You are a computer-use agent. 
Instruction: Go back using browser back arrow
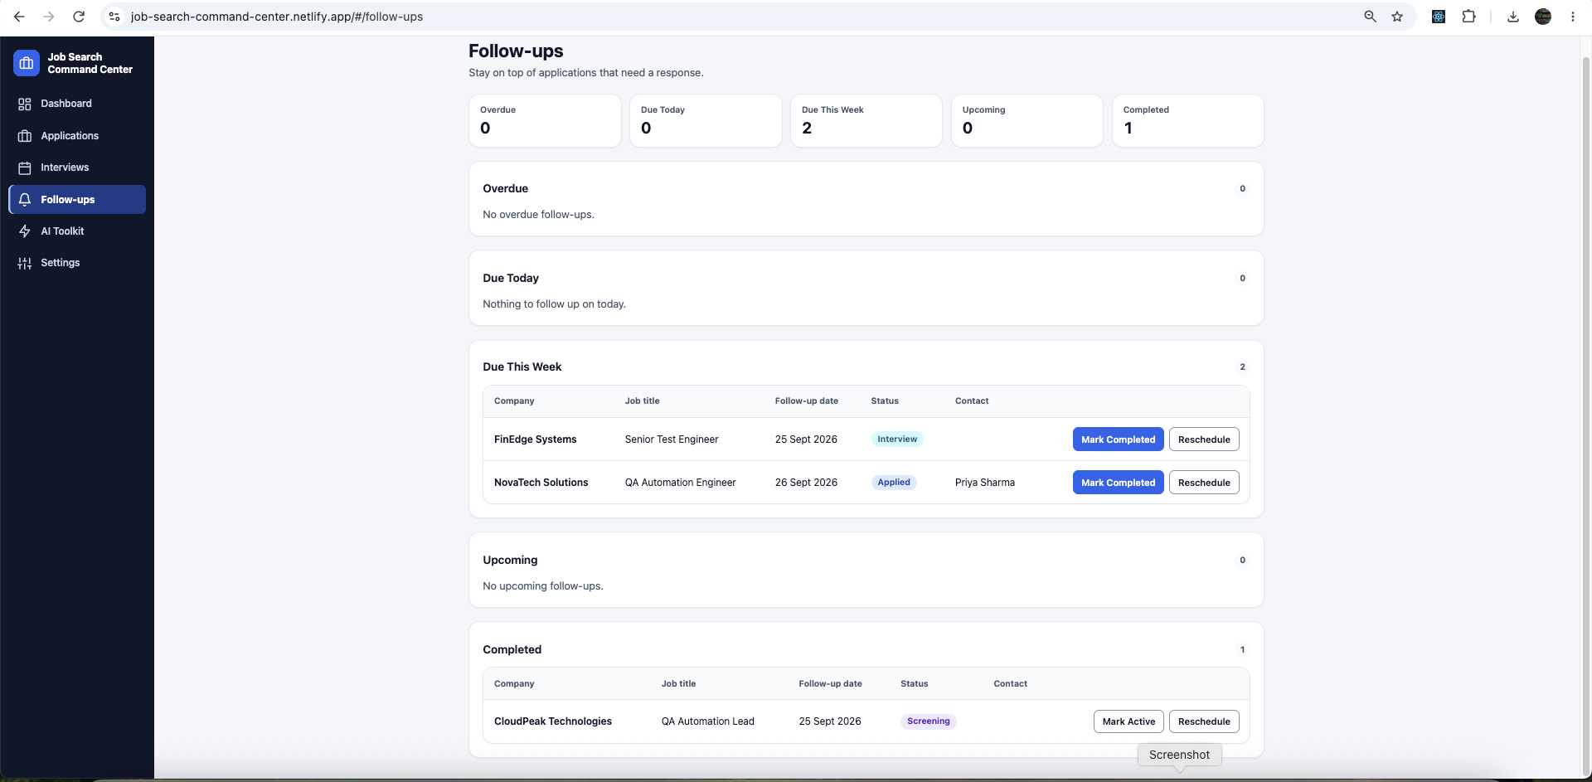tap(19, 17)
